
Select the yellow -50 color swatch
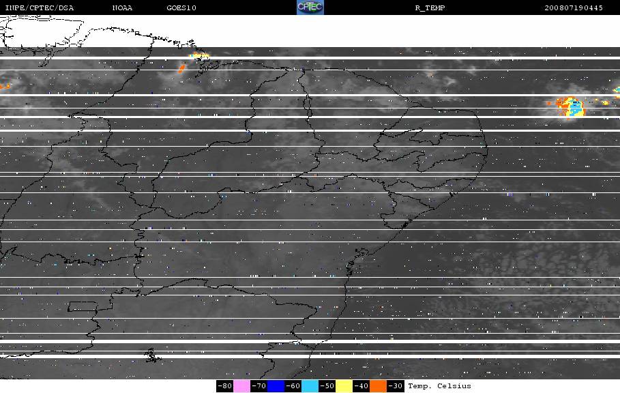click(x=344, y=386)
